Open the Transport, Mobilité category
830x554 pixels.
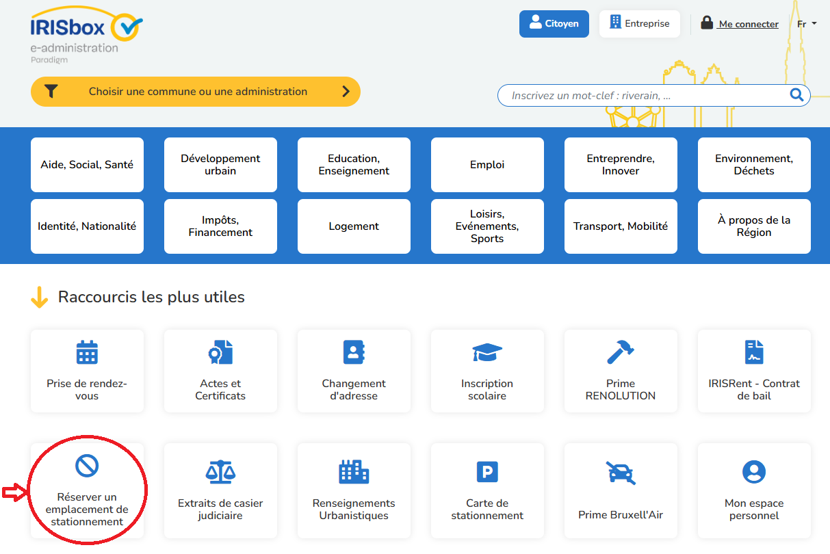click(x=621, y=226)
